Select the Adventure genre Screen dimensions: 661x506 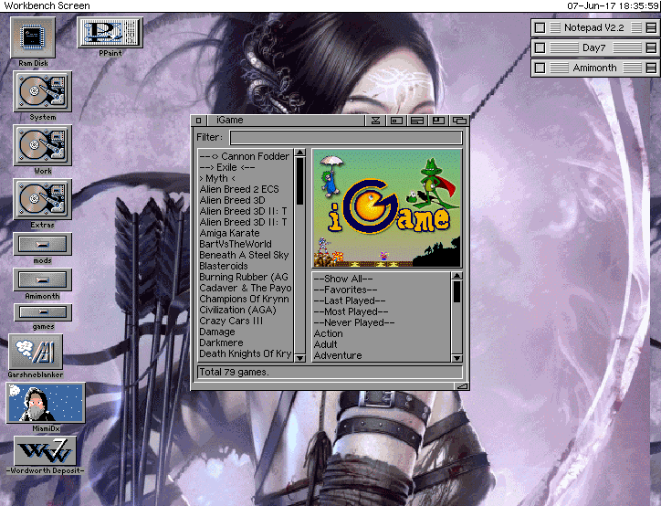[x=382, y=355]
